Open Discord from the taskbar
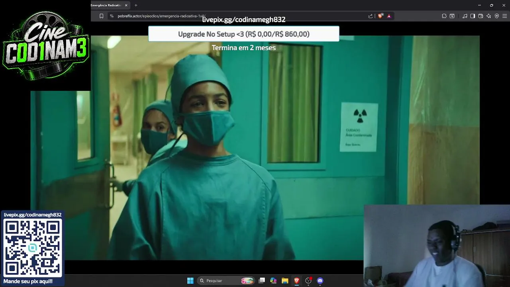Image resolution: width=510 pixels, height=287 pixels. click(x=320, y=281)
